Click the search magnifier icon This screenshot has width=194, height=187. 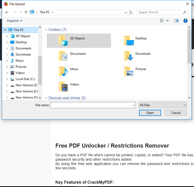point(184,12)
